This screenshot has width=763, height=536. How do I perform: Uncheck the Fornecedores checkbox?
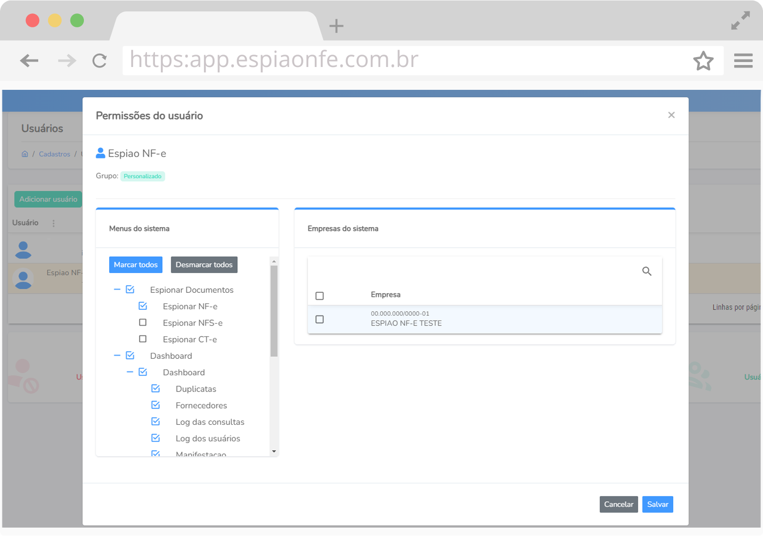click(x=155, y=405)
